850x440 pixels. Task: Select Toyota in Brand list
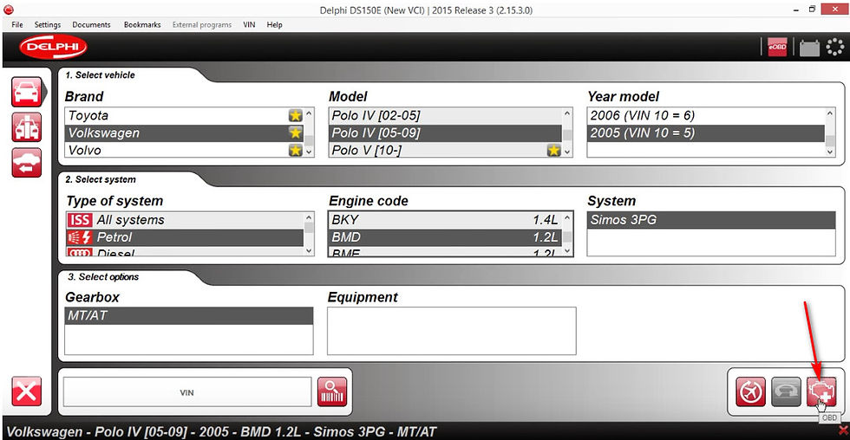[x=184, y=115]
